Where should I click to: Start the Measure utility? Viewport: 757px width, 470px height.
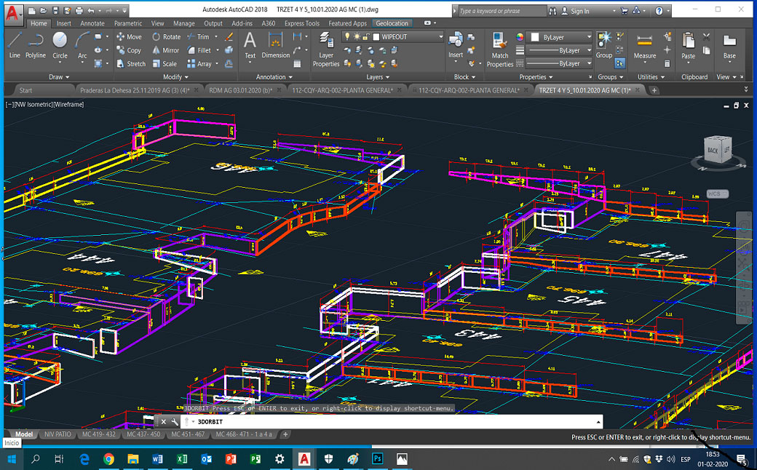point(644,46)
